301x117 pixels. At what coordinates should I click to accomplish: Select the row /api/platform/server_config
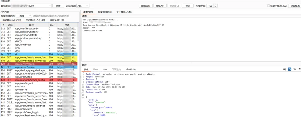point(38,80)
